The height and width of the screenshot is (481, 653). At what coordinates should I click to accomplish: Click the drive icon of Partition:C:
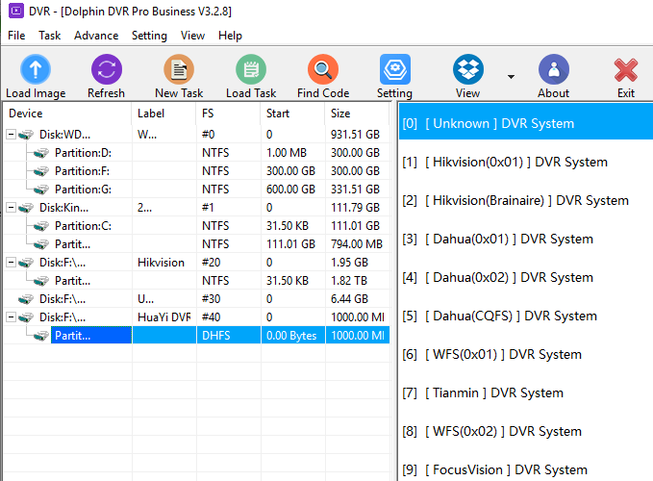[x=41, y=226]
